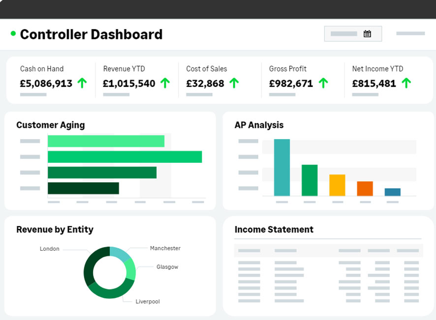Screen dimensions: 436x320
Task: Click the Glasgow label in Revenue by Entity
Action: [167, 267]
